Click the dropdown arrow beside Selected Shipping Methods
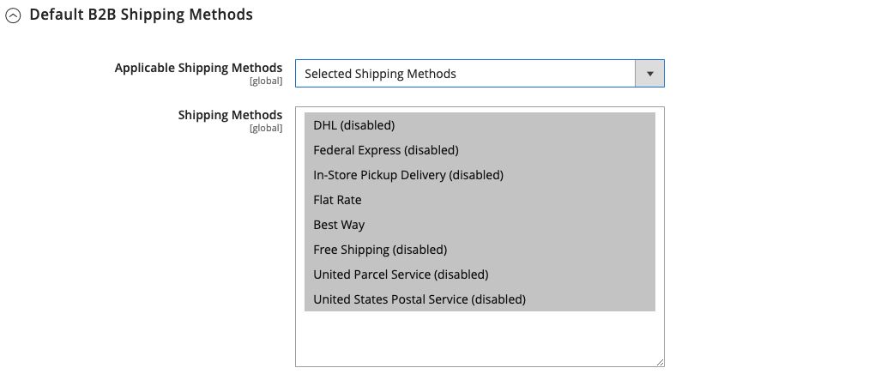Screen dimensions: 869x380 click(649, 74)
